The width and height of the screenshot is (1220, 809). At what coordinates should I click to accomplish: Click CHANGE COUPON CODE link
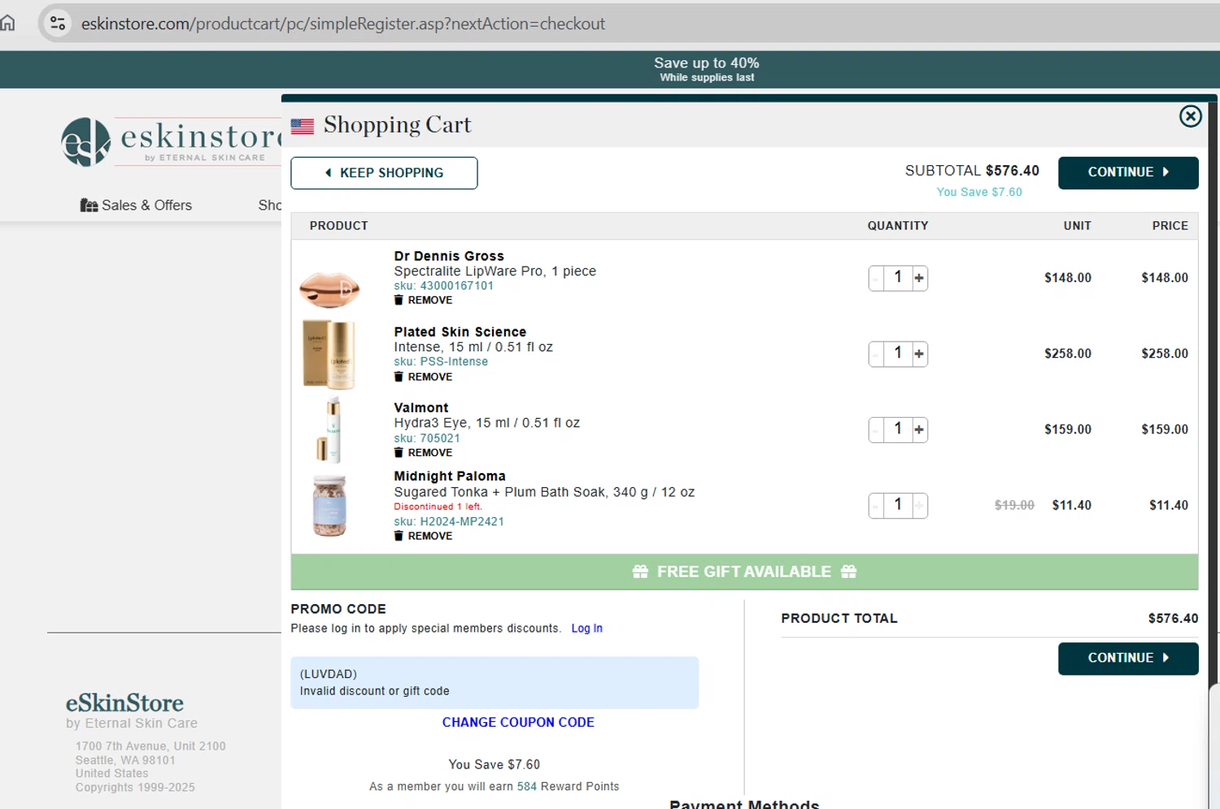518,722
